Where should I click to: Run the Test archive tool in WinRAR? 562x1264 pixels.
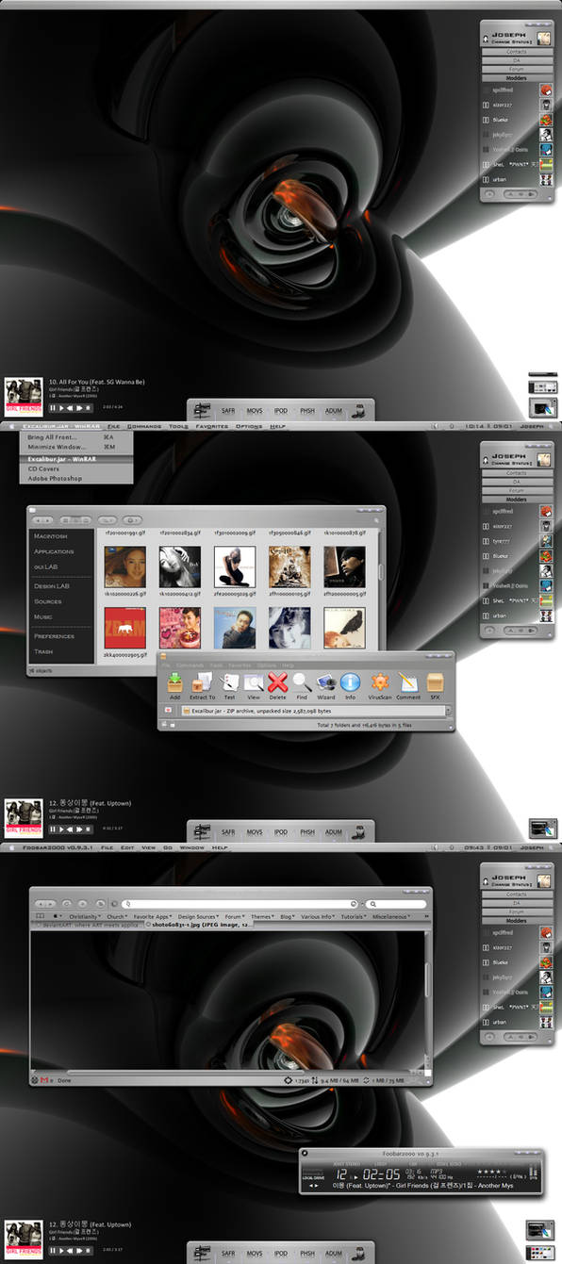click(229, 683)
